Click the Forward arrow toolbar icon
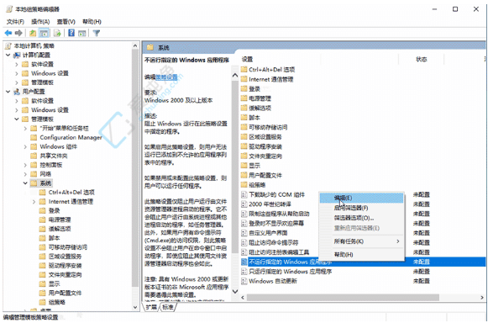Image resolution: width=488 pixels, height=323 pixels. point(18,33)
